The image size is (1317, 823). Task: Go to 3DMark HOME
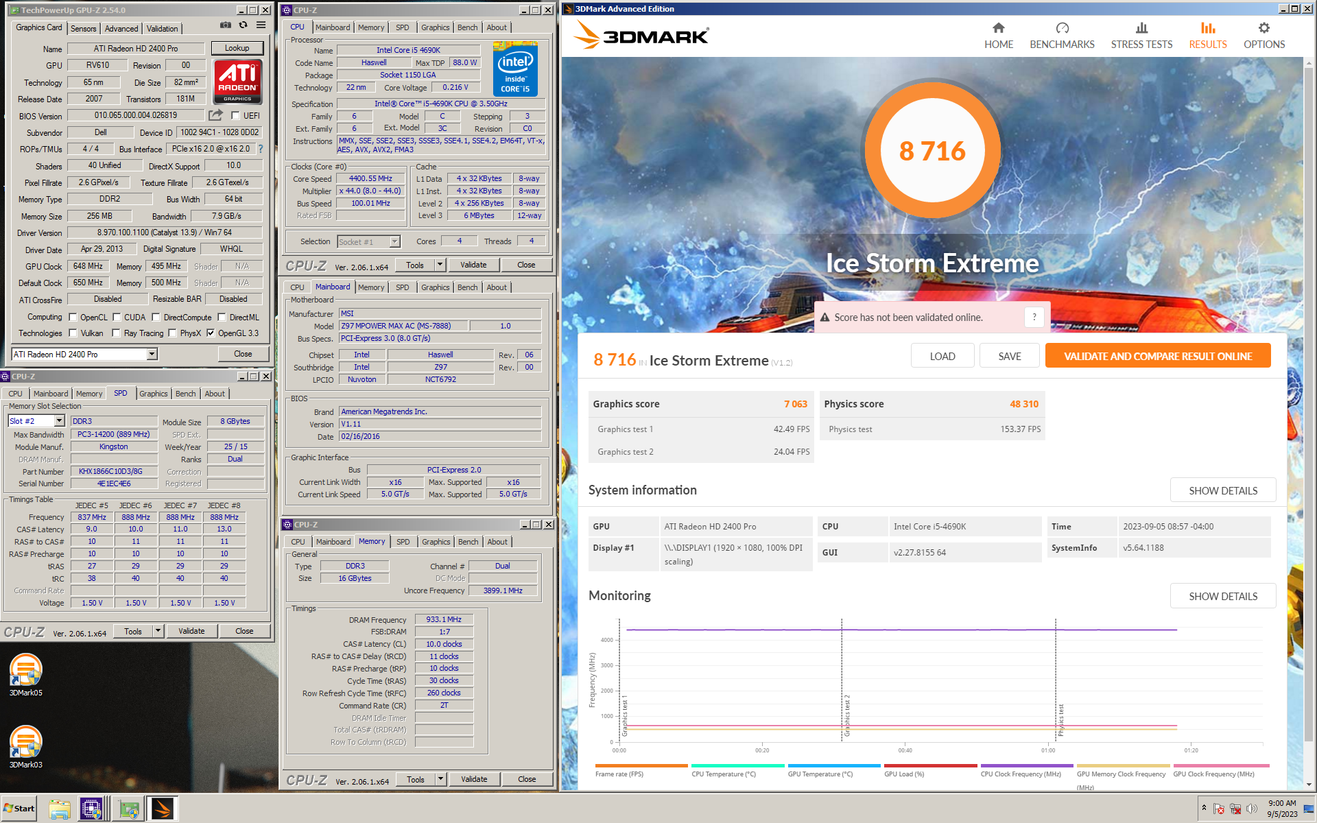click(999, 36)
